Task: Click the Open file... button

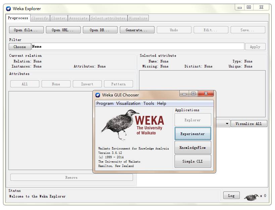Action: 26,30
